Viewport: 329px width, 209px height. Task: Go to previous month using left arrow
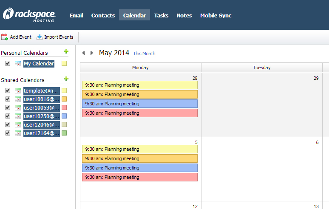tap(83, 53)
